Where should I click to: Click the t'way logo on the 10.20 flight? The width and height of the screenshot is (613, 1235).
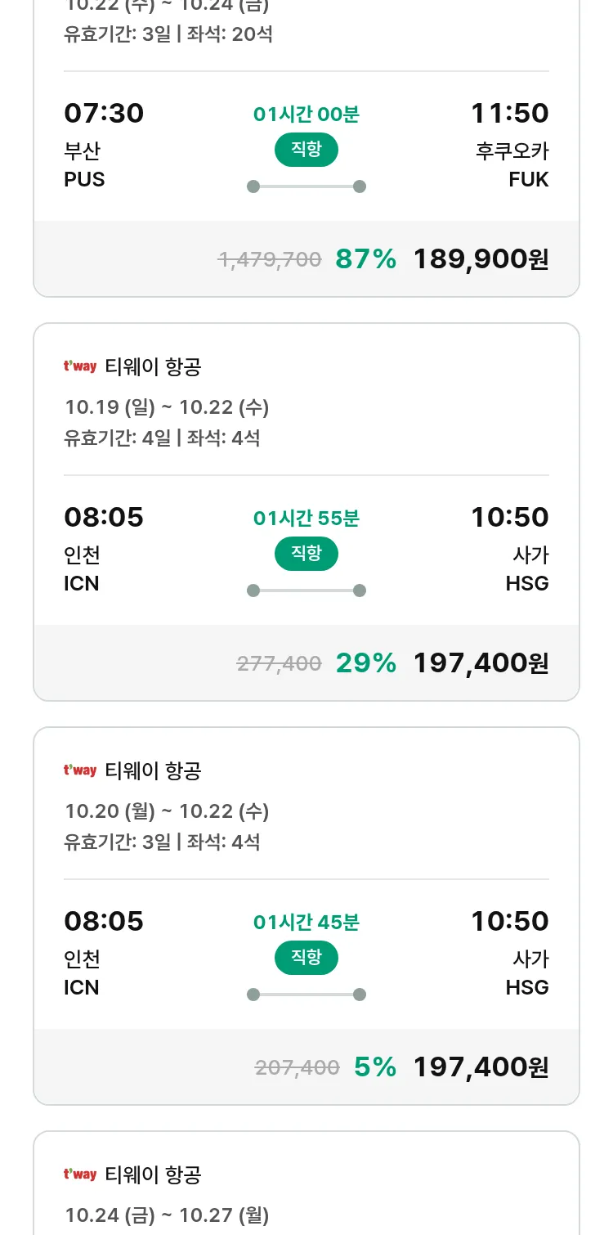pyautogui.click(x=80, y=770)
